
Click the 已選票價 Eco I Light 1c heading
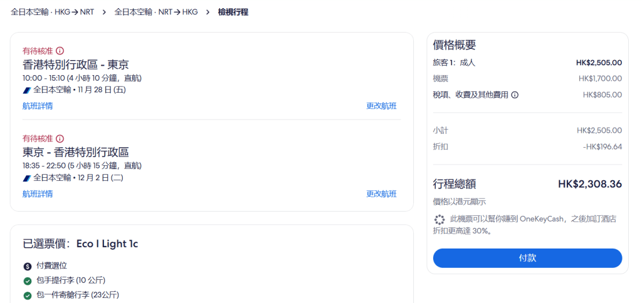(80, 244)
